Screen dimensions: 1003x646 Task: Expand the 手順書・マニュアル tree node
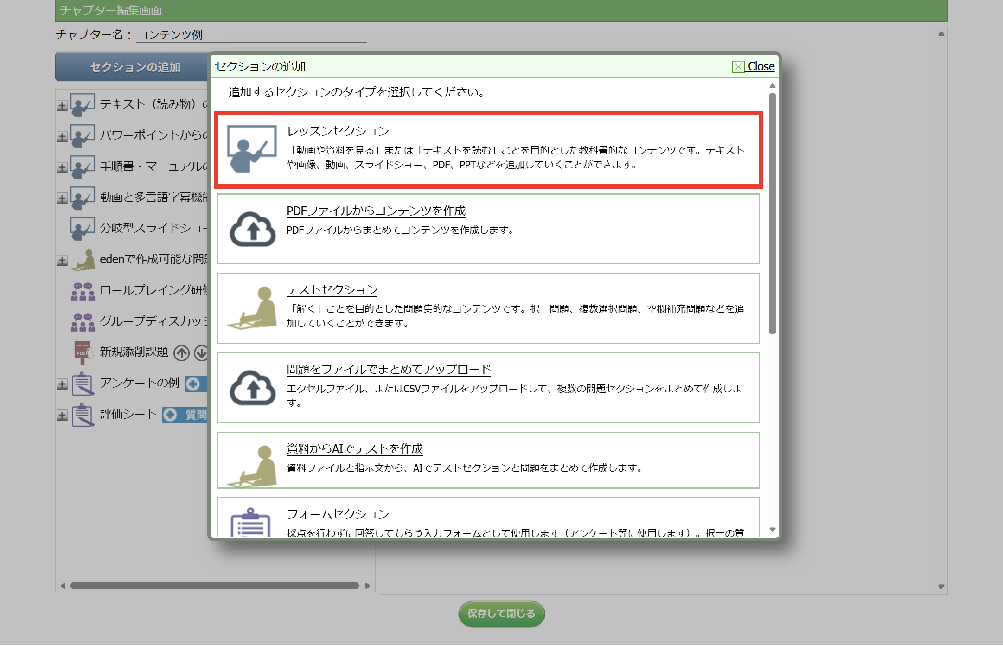pyautogui.click(x=62, y=168)
